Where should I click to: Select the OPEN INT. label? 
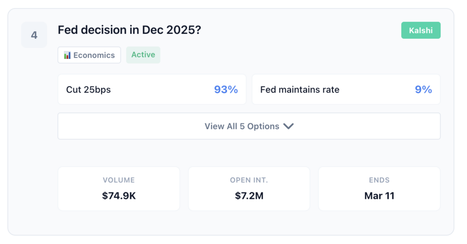tap(249, 180)
